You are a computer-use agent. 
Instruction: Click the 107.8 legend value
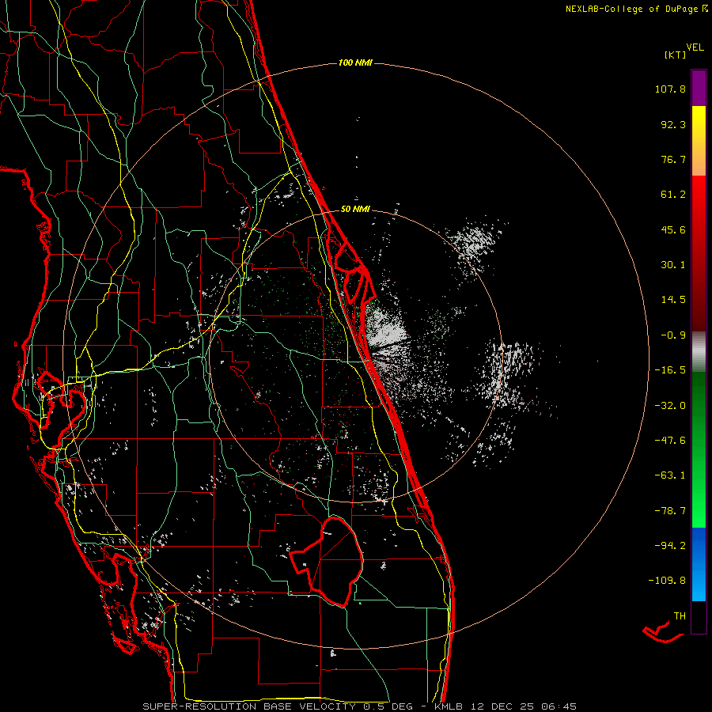pos(670,89)
